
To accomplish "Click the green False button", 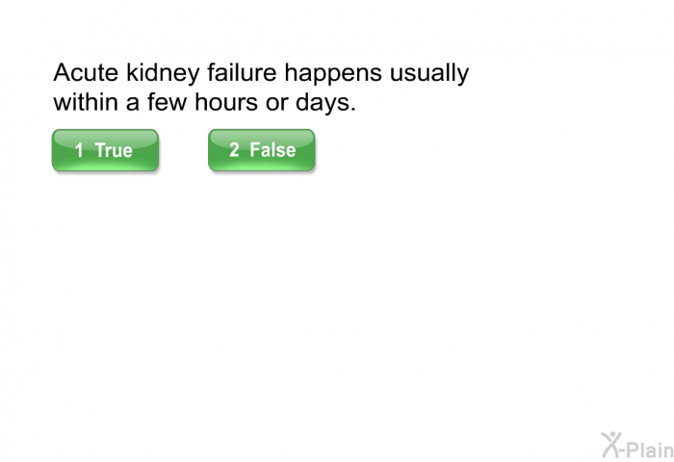I will [x=261, y=150].
